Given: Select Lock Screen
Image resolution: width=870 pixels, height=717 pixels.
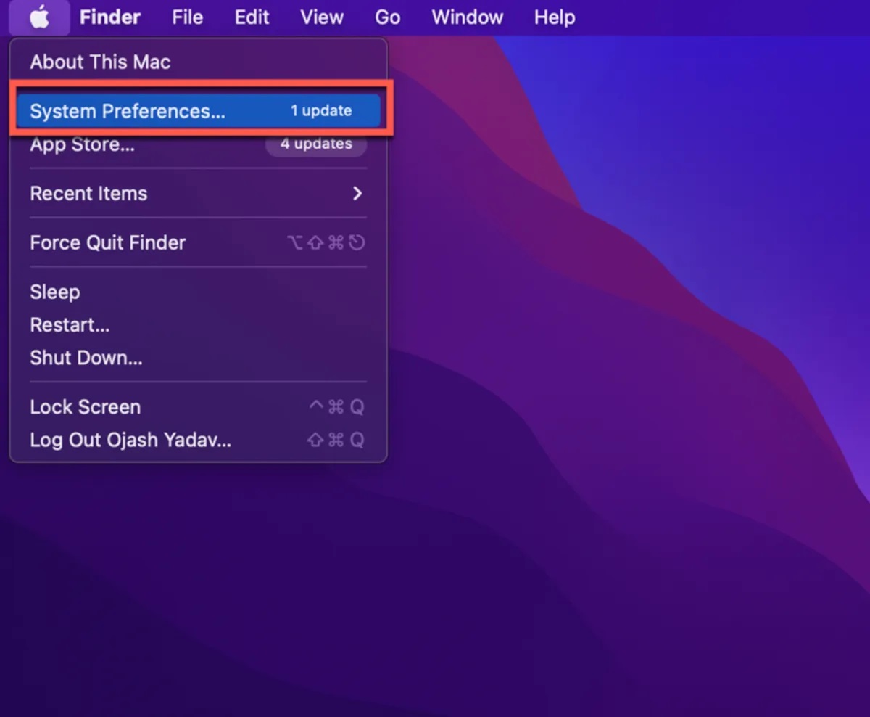Looking at the screenshot, I should click(198, 407).
